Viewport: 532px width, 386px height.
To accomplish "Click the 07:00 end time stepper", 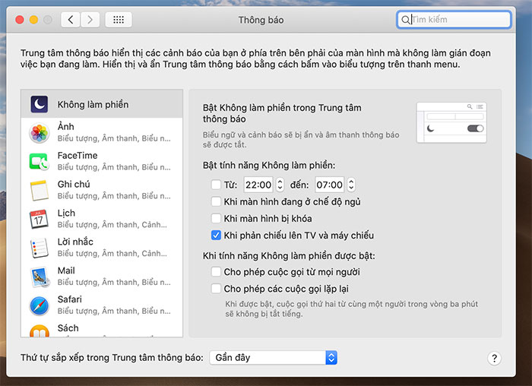I will [x=351, y=185].
